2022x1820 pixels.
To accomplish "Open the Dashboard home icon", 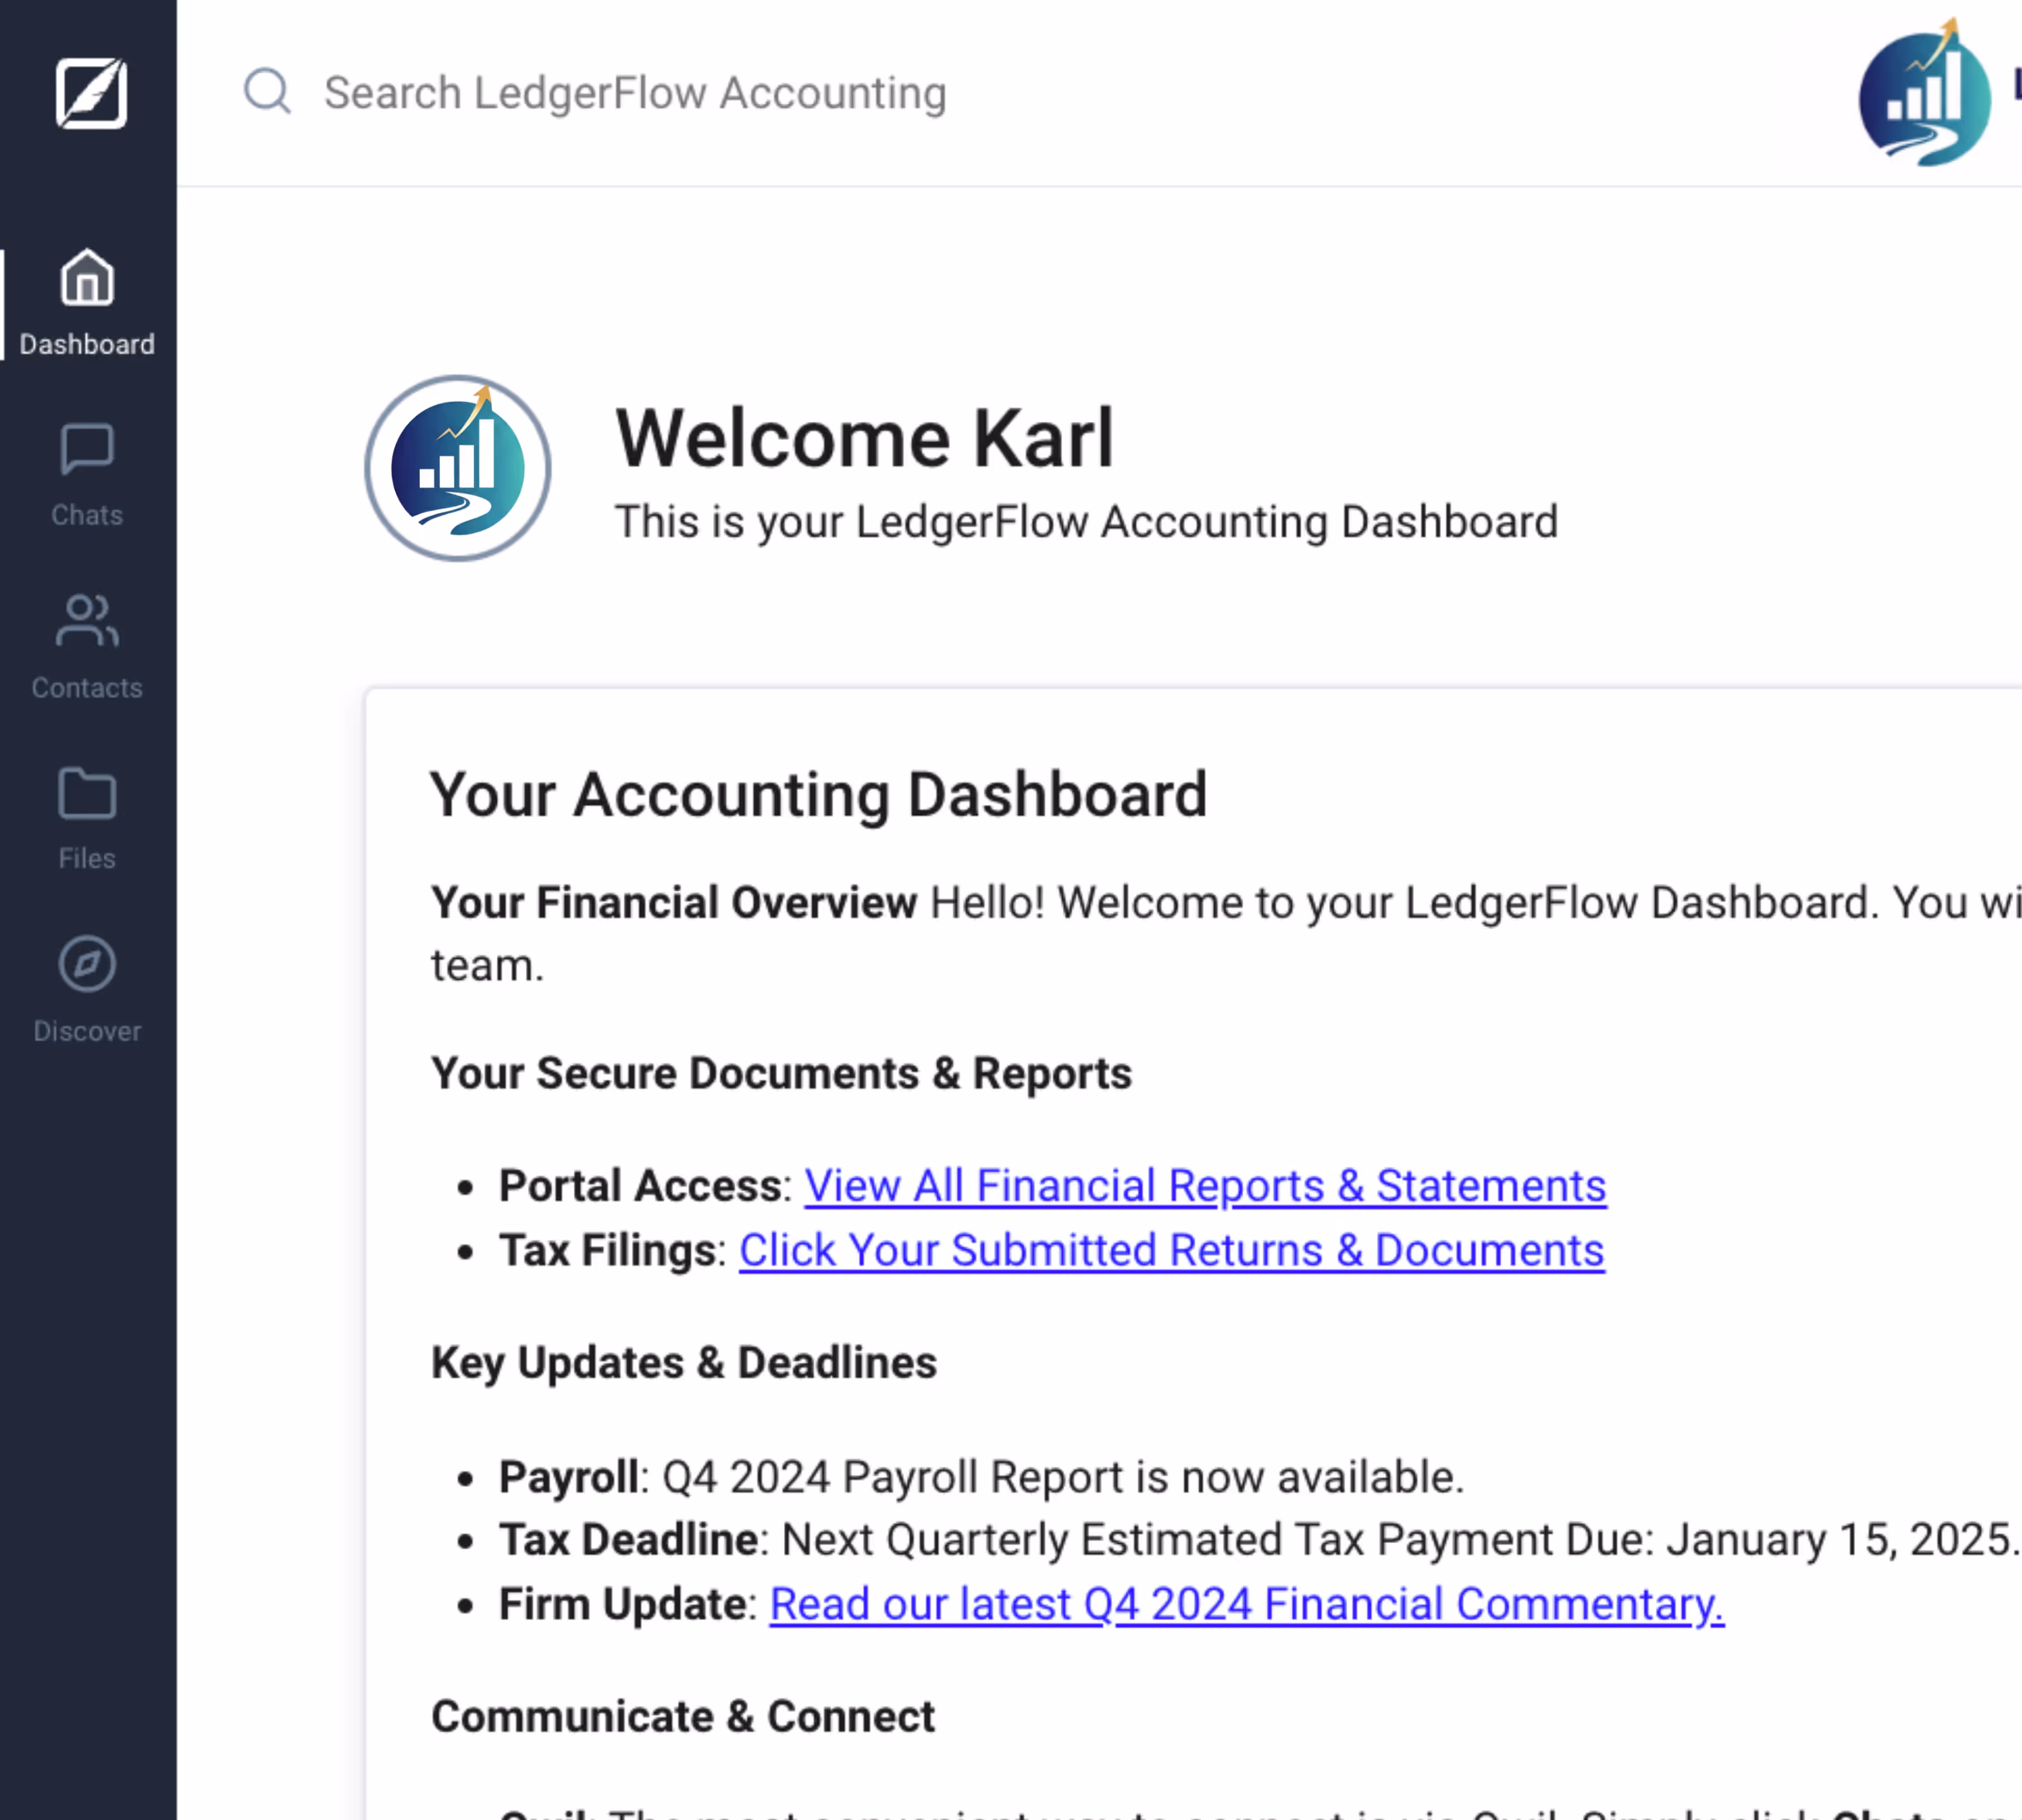I will point(87,277).
